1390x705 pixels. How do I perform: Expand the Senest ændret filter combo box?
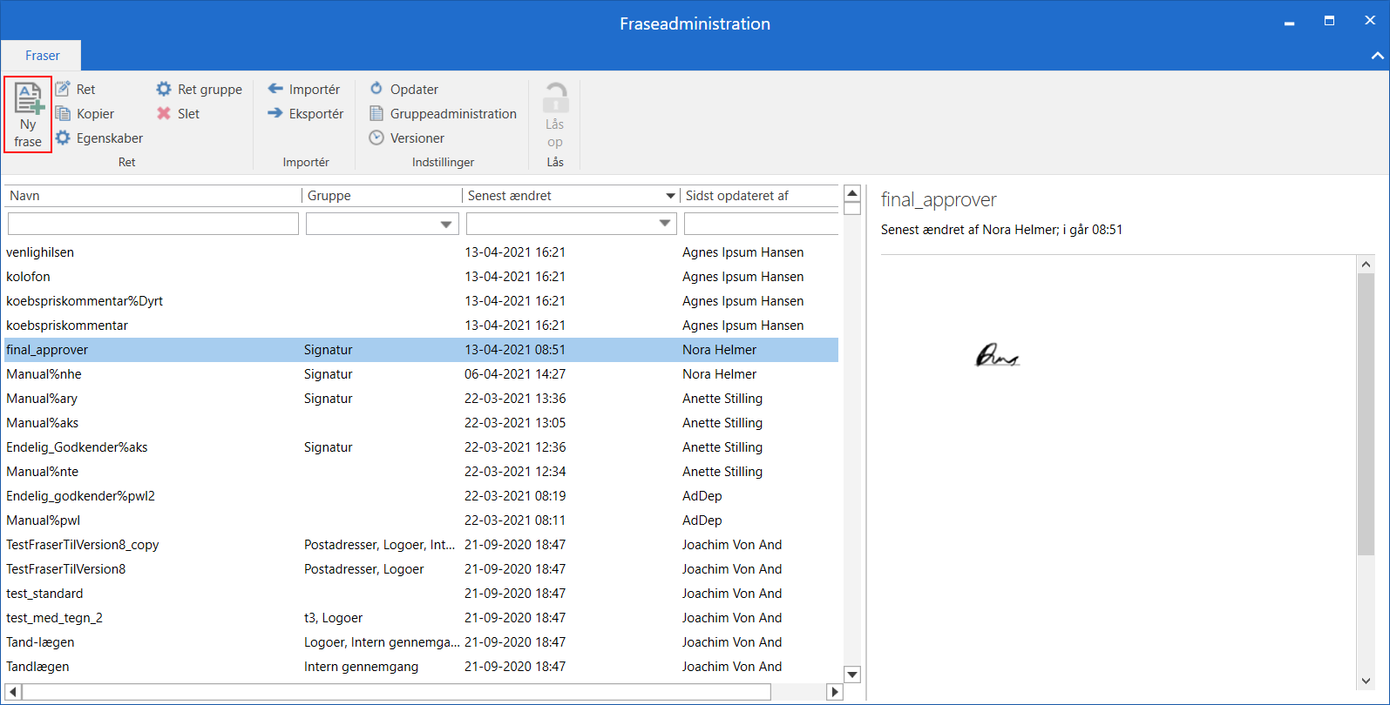pos(666,225)
